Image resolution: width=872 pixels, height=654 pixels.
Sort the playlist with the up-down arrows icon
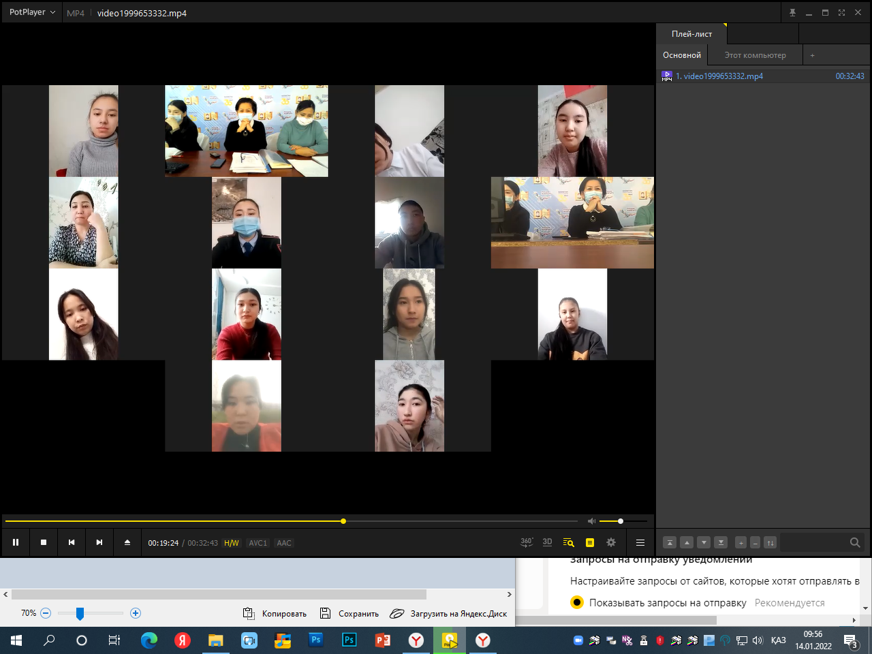click(x=770, y=543)
